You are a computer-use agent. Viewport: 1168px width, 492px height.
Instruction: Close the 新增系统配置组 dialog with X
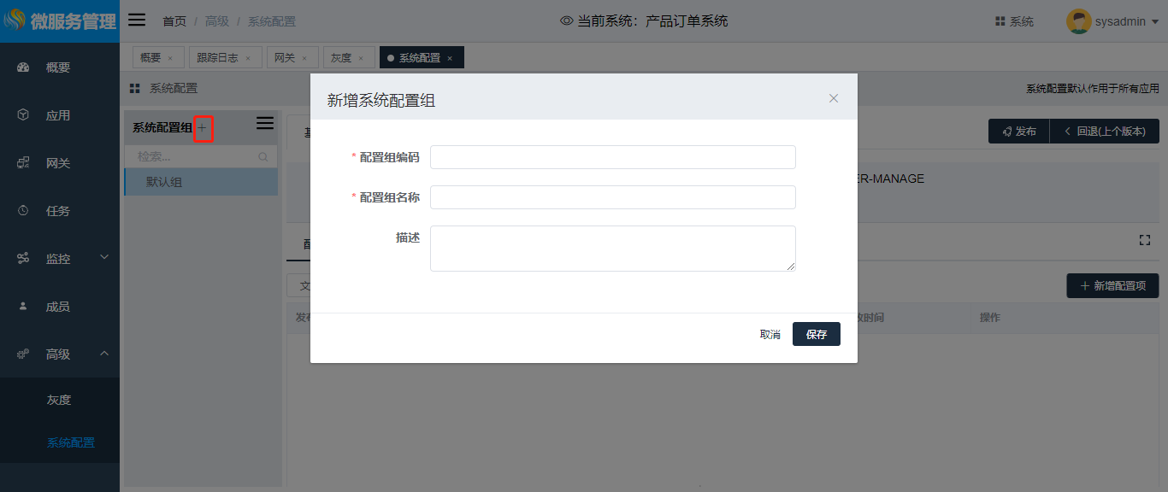click(x=834, y=98)
